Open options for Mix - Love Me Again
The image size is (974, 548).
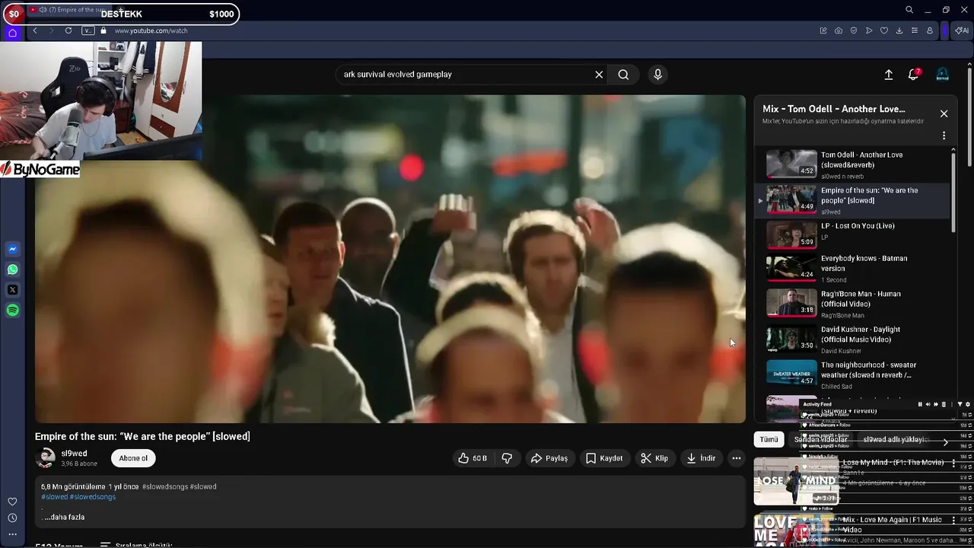tap(953, 520)
